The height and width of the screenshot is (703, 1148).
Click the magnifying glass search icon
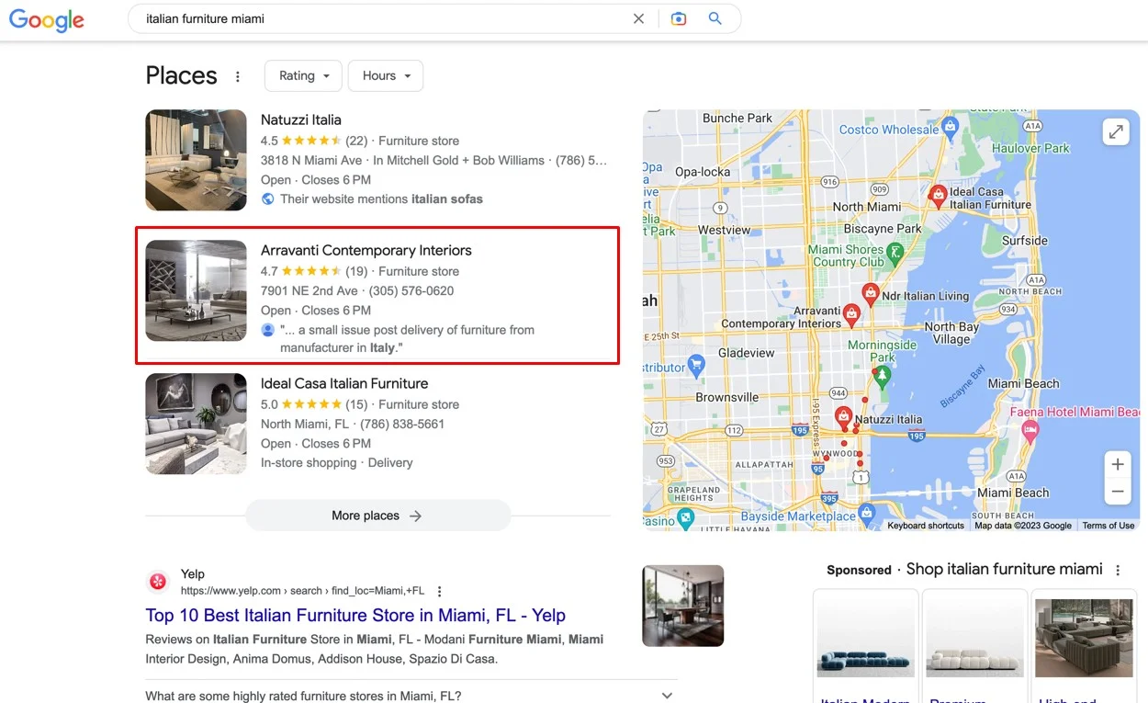[715, 18]
